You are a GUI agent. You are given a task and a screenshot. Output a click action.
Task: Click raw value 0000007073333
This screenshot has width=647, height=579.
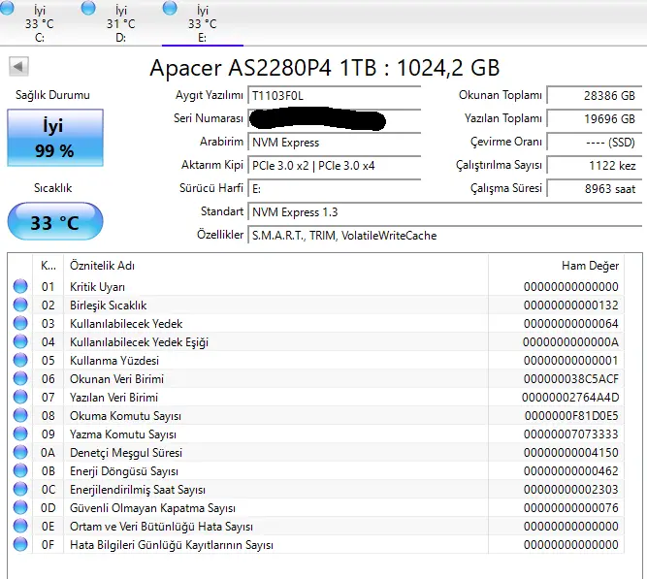click(571, 434)
